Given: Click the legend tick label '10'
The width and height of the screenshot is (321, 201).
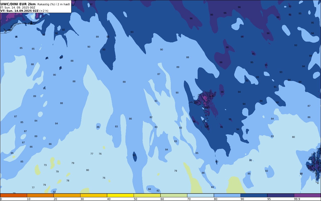Looking at the screenshot, I should (x=29, y=199).
